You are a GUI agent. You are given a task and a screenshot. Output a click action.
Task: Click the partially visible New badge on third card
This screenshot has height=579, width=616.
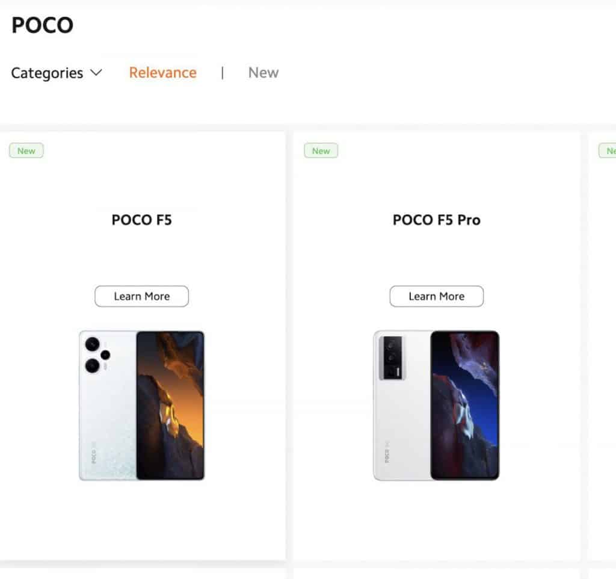click(x=608, y=151)
